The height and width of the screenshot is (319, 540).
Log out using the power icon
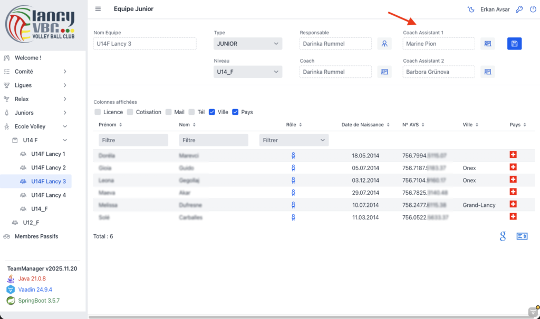click(533, 9)
